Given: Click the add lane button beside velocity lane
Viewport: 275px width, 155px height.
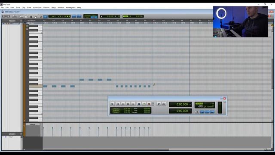Looking at the screenshot, I should point(24,125).
